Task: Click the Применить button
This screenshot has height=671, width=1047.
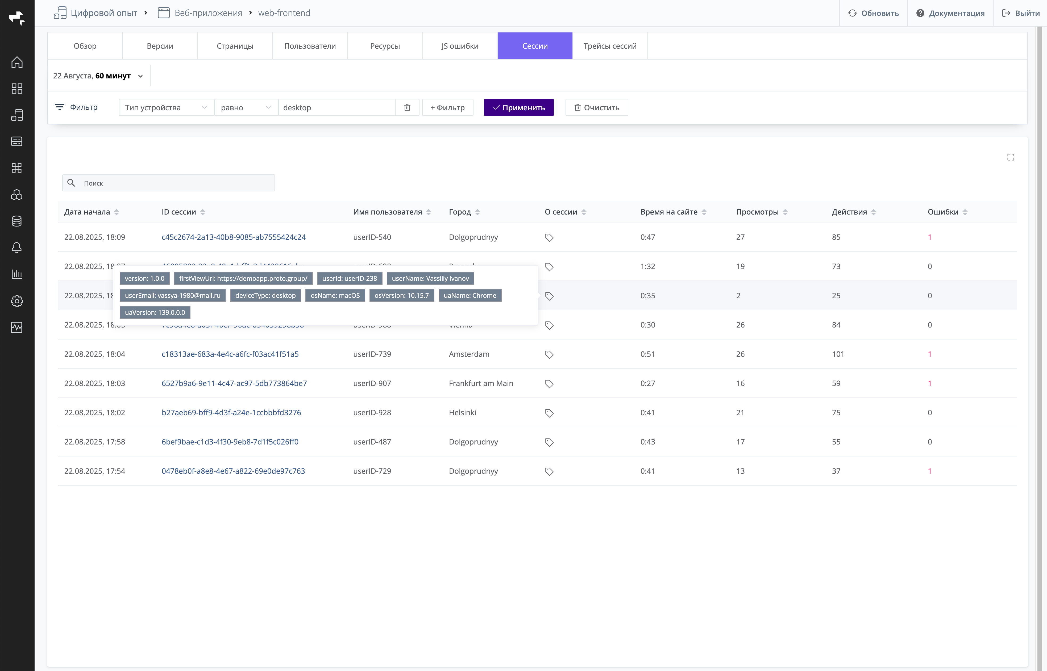Action: (x=519, y=108)
